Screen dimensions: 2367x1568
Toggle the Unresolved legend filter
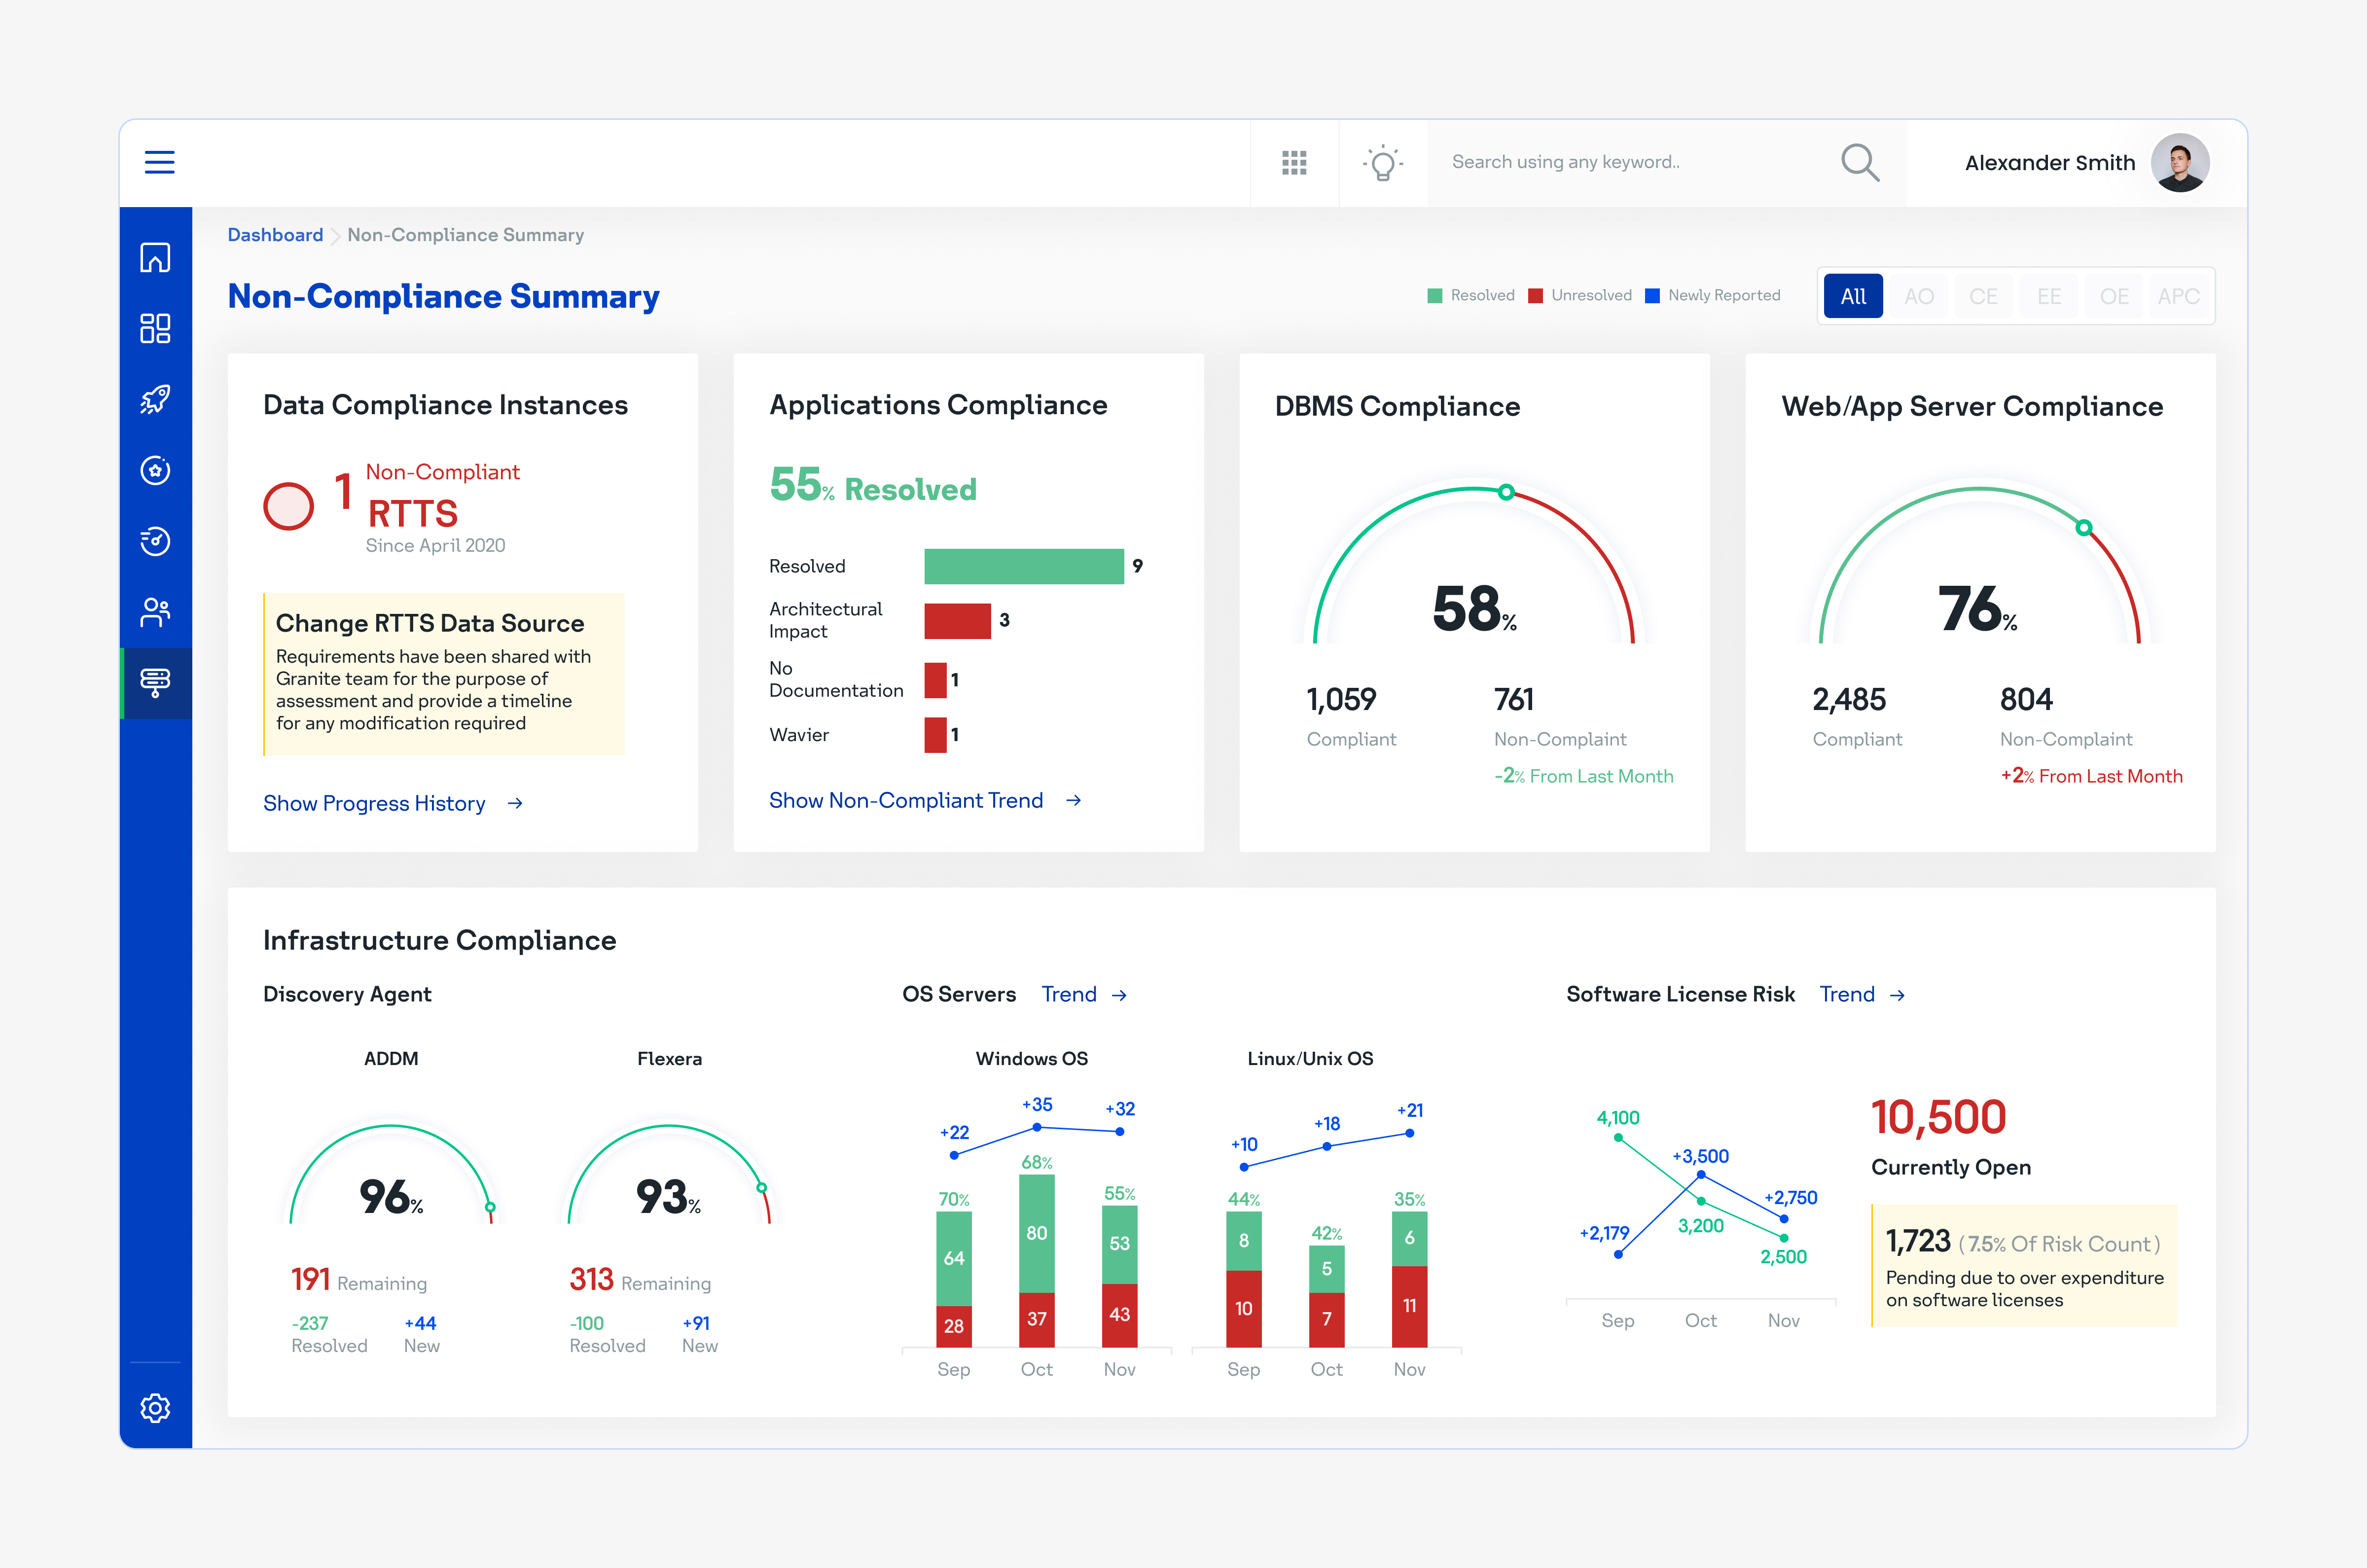(1580, 295)
